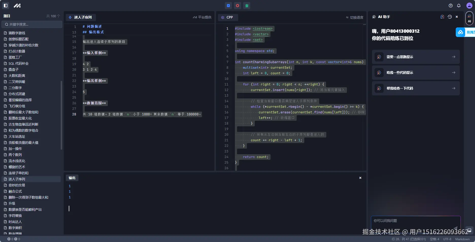
Task: Start debugging with the green bug icon
Action: point(247,6)
